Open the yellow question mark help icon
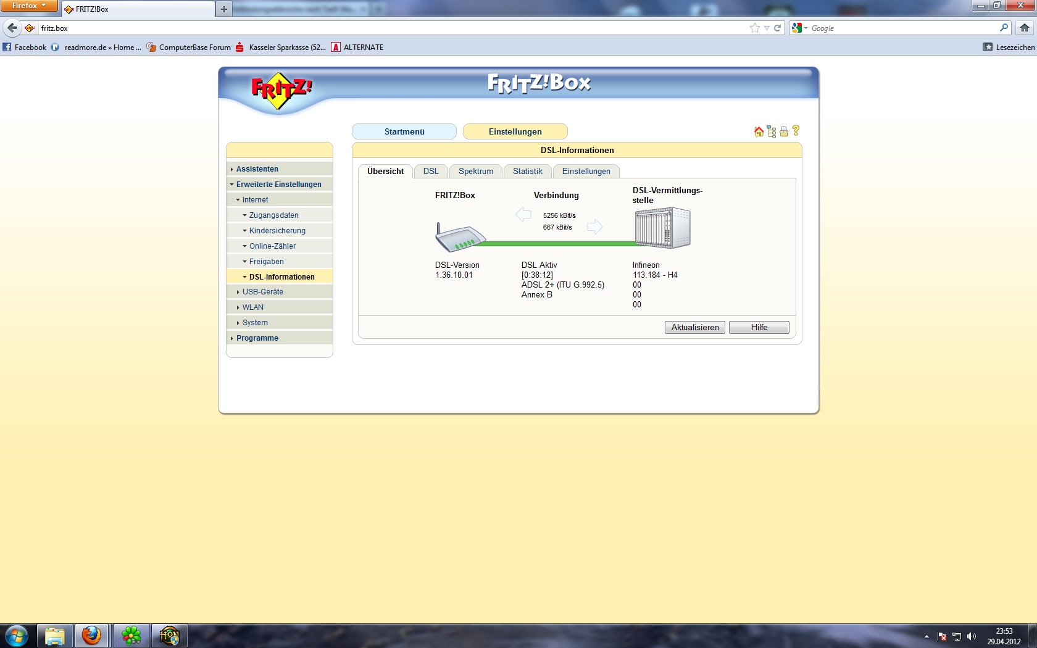The image size is (1037, 648). click(796, 131)
